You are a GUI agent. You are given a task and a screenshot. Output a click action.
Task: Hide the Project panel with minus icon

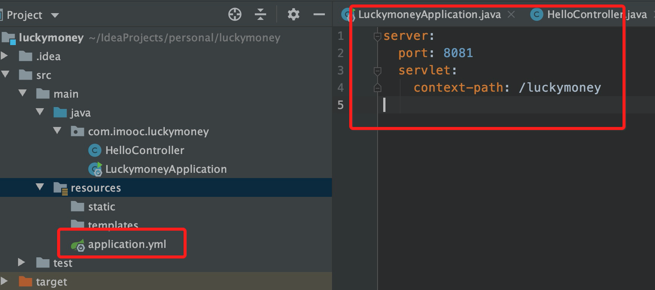pyautogui.click(x=319, y=15)
